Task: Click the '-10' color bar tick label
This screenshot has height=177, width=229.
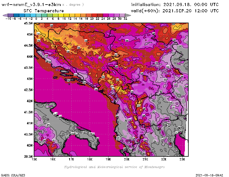Action: pyautogui.click(x=8, y=19)
